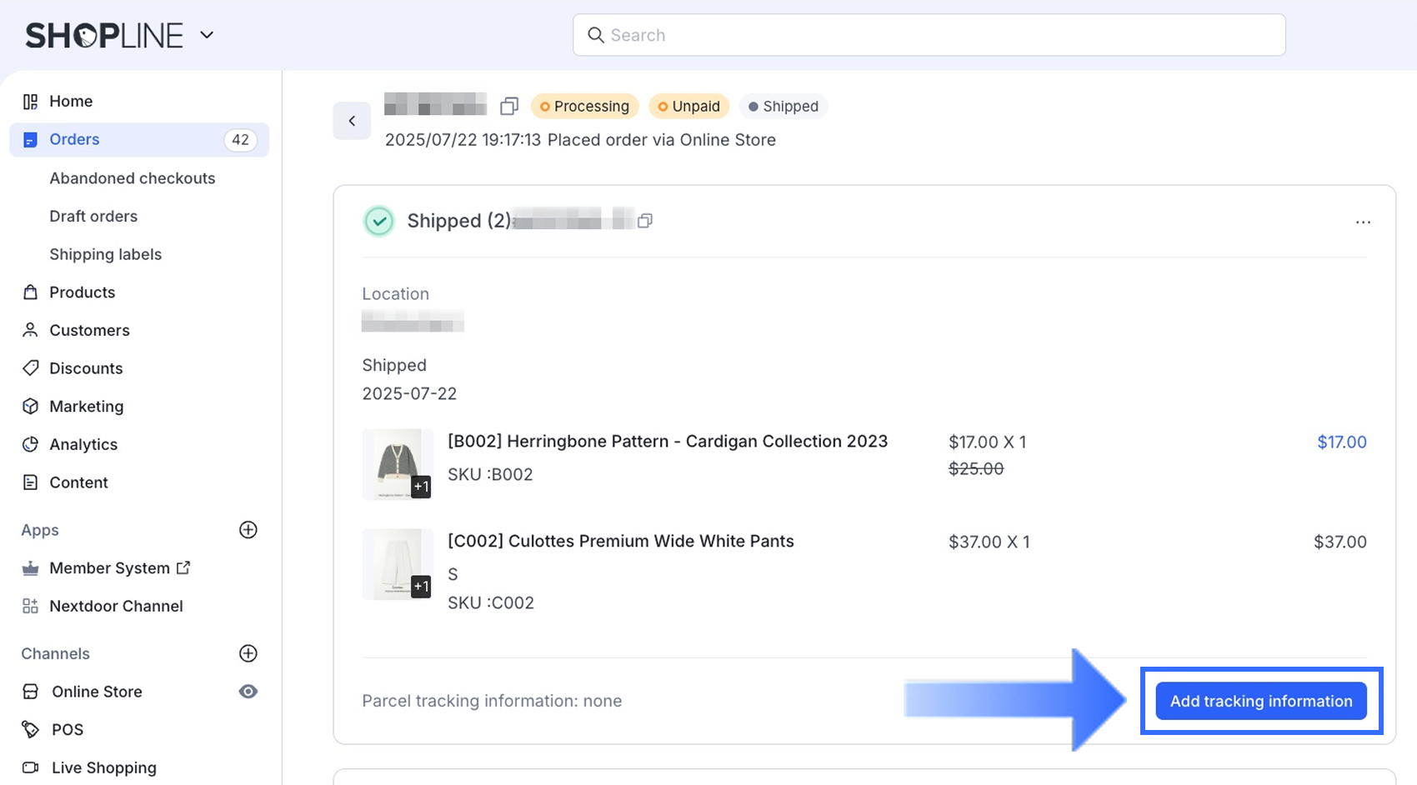This screenshot has height=785, width=1417.
Task: Click the copy order number icon
Action: pos(508,107)
